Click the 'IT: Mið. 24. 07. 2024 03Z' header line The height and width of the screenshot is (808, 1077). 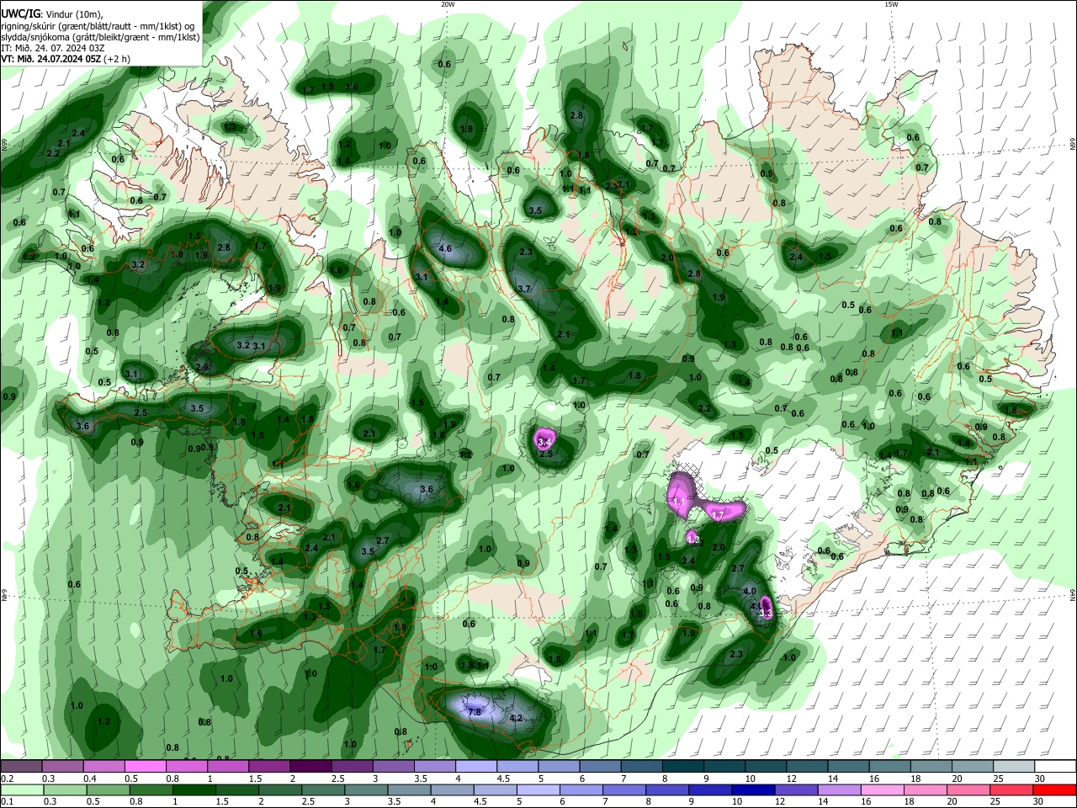[52, 48]
